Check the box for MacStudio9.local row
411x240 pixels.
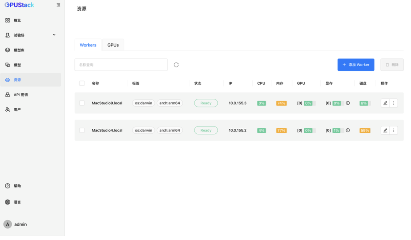(x=82, y=103)
